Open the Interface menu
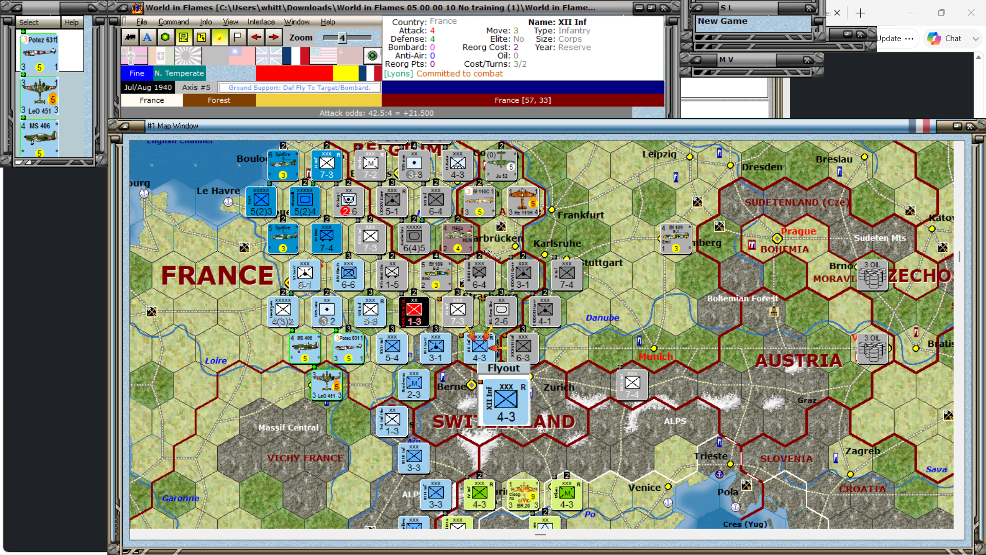This screenshot has width=986, height=555. pos(261,22)
